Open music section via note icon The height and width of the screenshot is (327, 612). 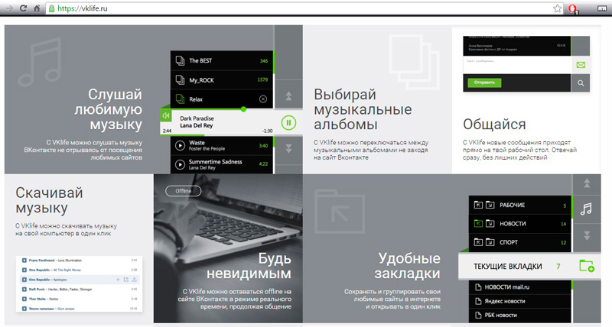click(x=586, y=209)
